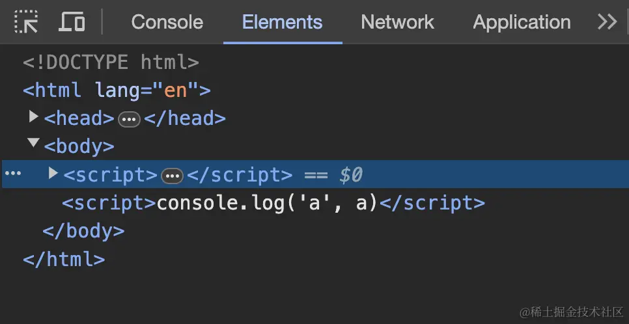
Task: Click the == $0 marker text
Action: coord(334,175)
